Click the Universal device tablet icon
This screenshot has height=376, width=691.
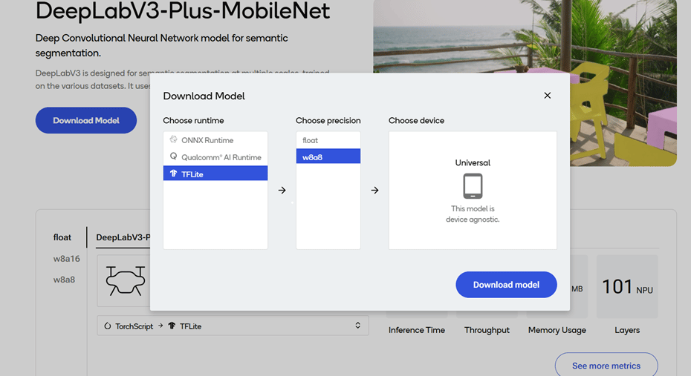pos(473,186)
